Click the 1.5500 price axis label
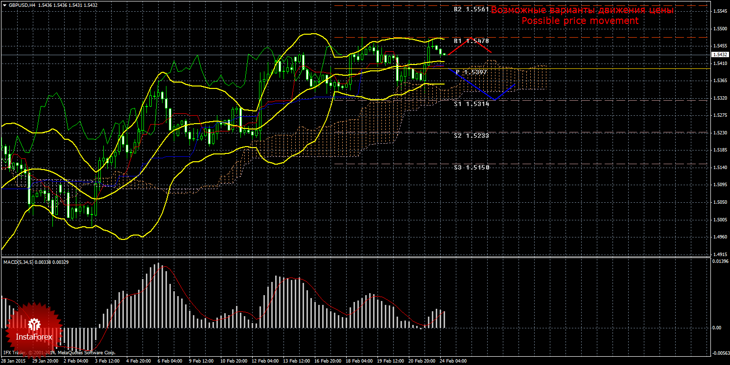730x365 pixels. [x=720, y=29]
